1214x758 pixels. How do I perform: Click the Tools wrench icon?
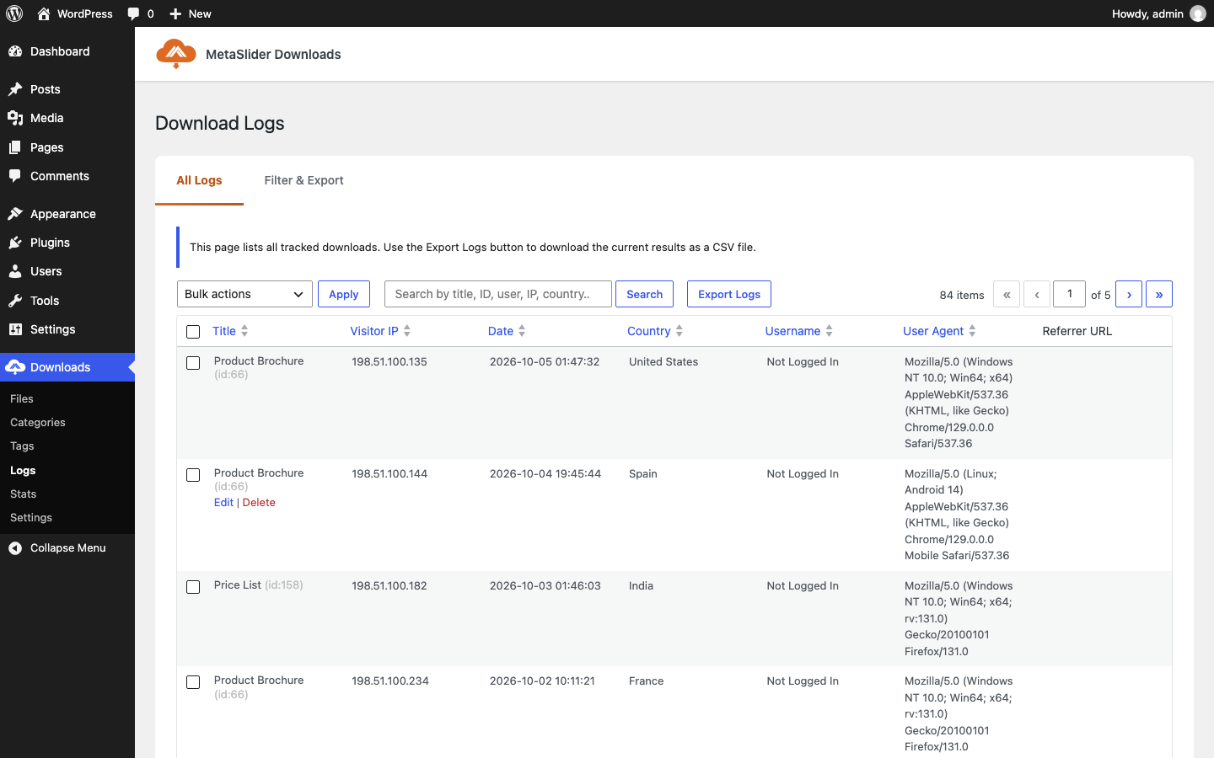click(15, 301)
